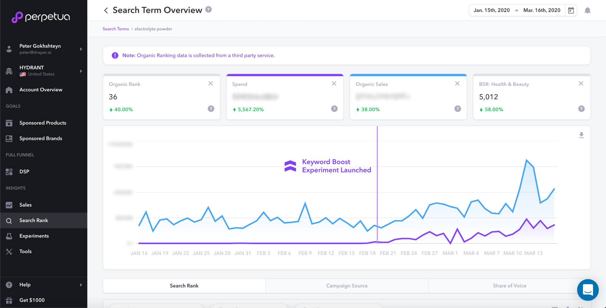Open the Search Terms breadcrumb link
This screenshot has height=308, width=606.
tap(116, 29)
